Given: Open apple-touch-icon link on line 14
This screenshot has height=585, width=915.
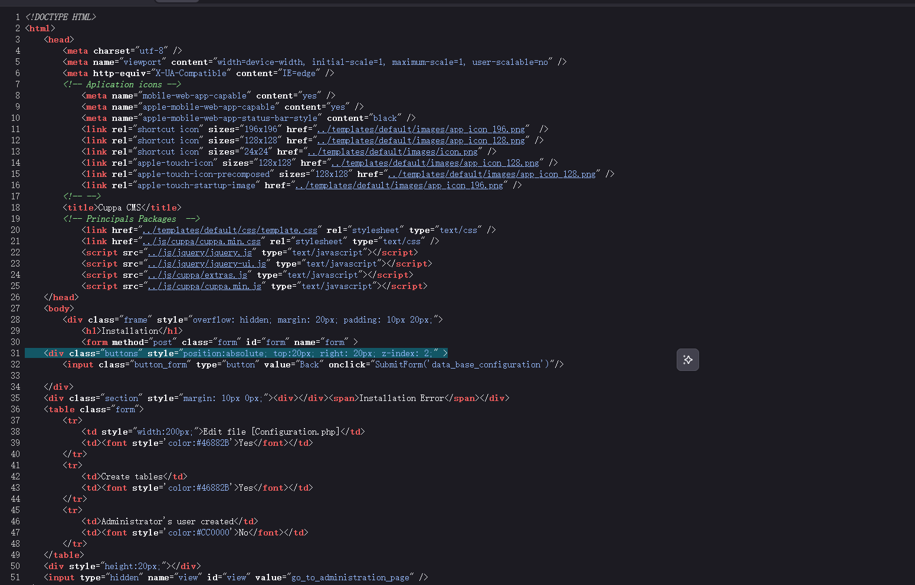Looking at the screenshot, I should pos(435,163).
